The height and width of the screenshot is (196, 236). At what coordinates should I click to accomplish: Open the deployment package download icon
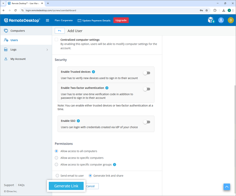pos(211,20)
